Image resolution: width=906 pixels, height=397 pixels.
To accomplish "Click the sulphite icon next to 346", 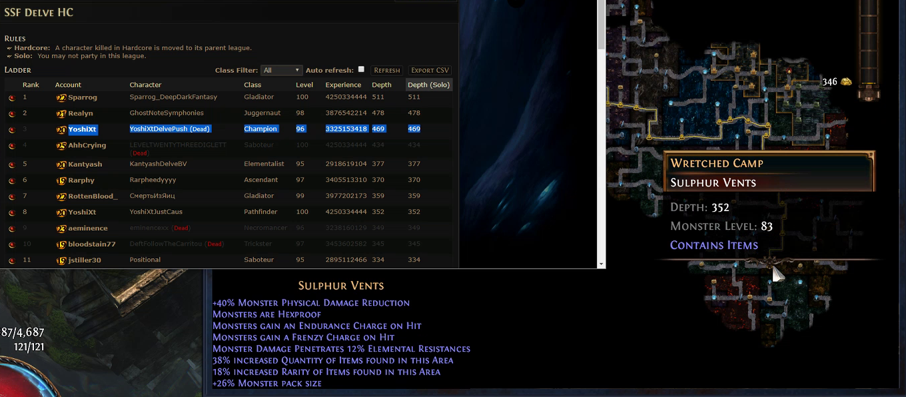I will [846, 82].
